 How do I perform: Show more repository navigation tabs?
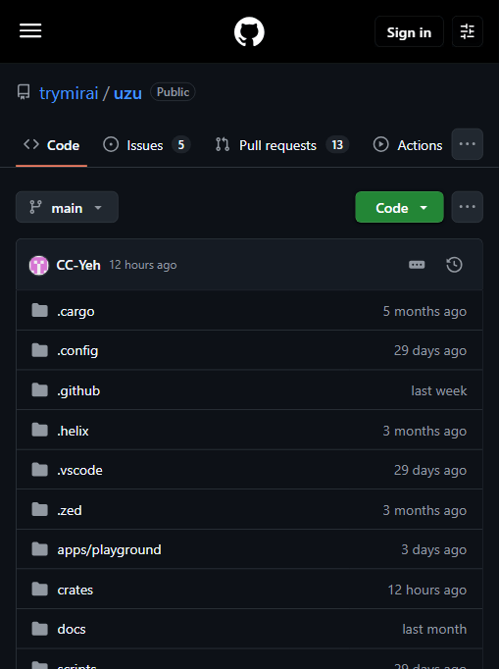(x=468, y=144)
